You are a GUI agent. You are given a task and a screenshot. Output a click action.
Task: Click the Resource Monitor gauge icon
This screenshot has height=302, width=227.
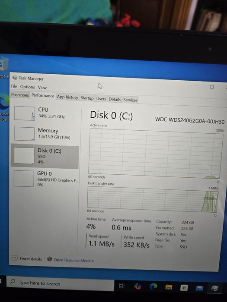pos(50,259)
